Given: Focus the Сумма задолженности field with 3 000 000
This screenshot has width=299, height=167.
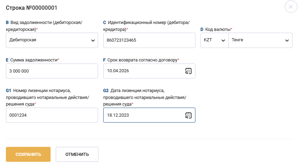Looking at the screenshot, I should point(52,71).
